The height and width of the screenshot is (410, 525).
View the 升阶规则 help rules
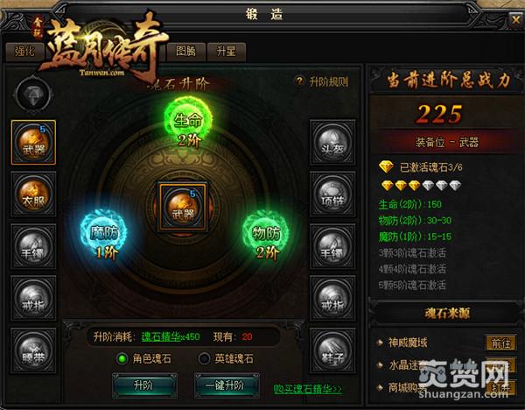click(x=322, y=81)
